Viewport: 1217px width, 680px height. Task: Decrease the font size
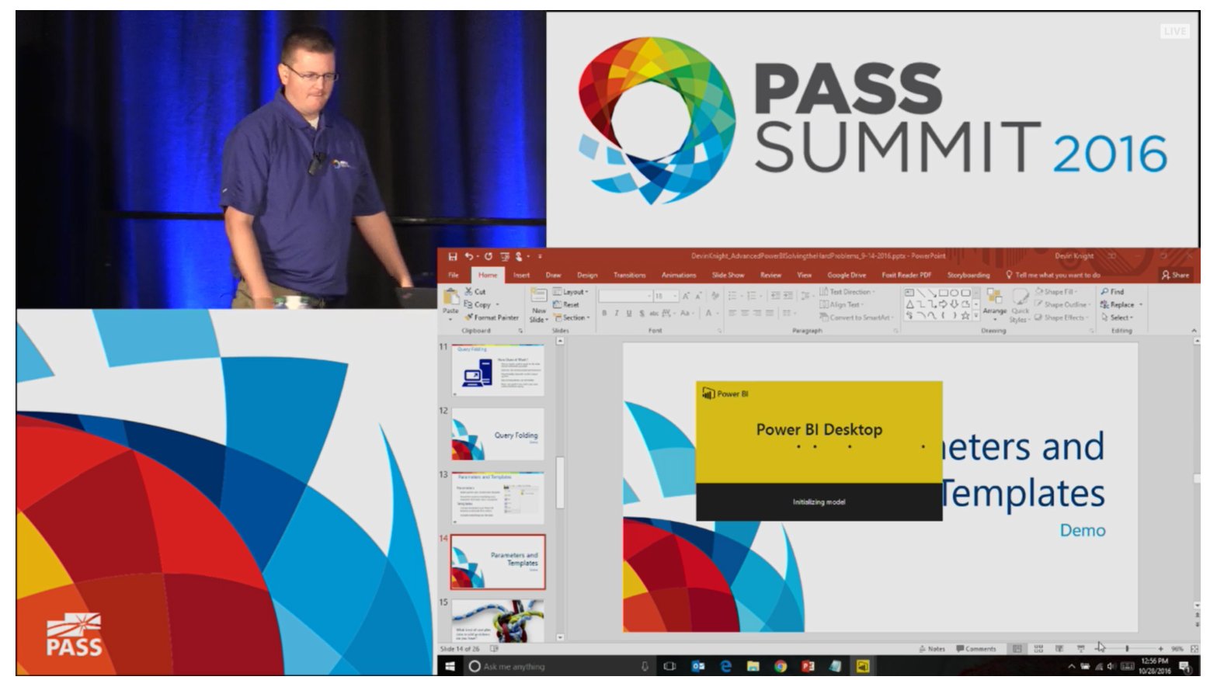coord(697,296)
